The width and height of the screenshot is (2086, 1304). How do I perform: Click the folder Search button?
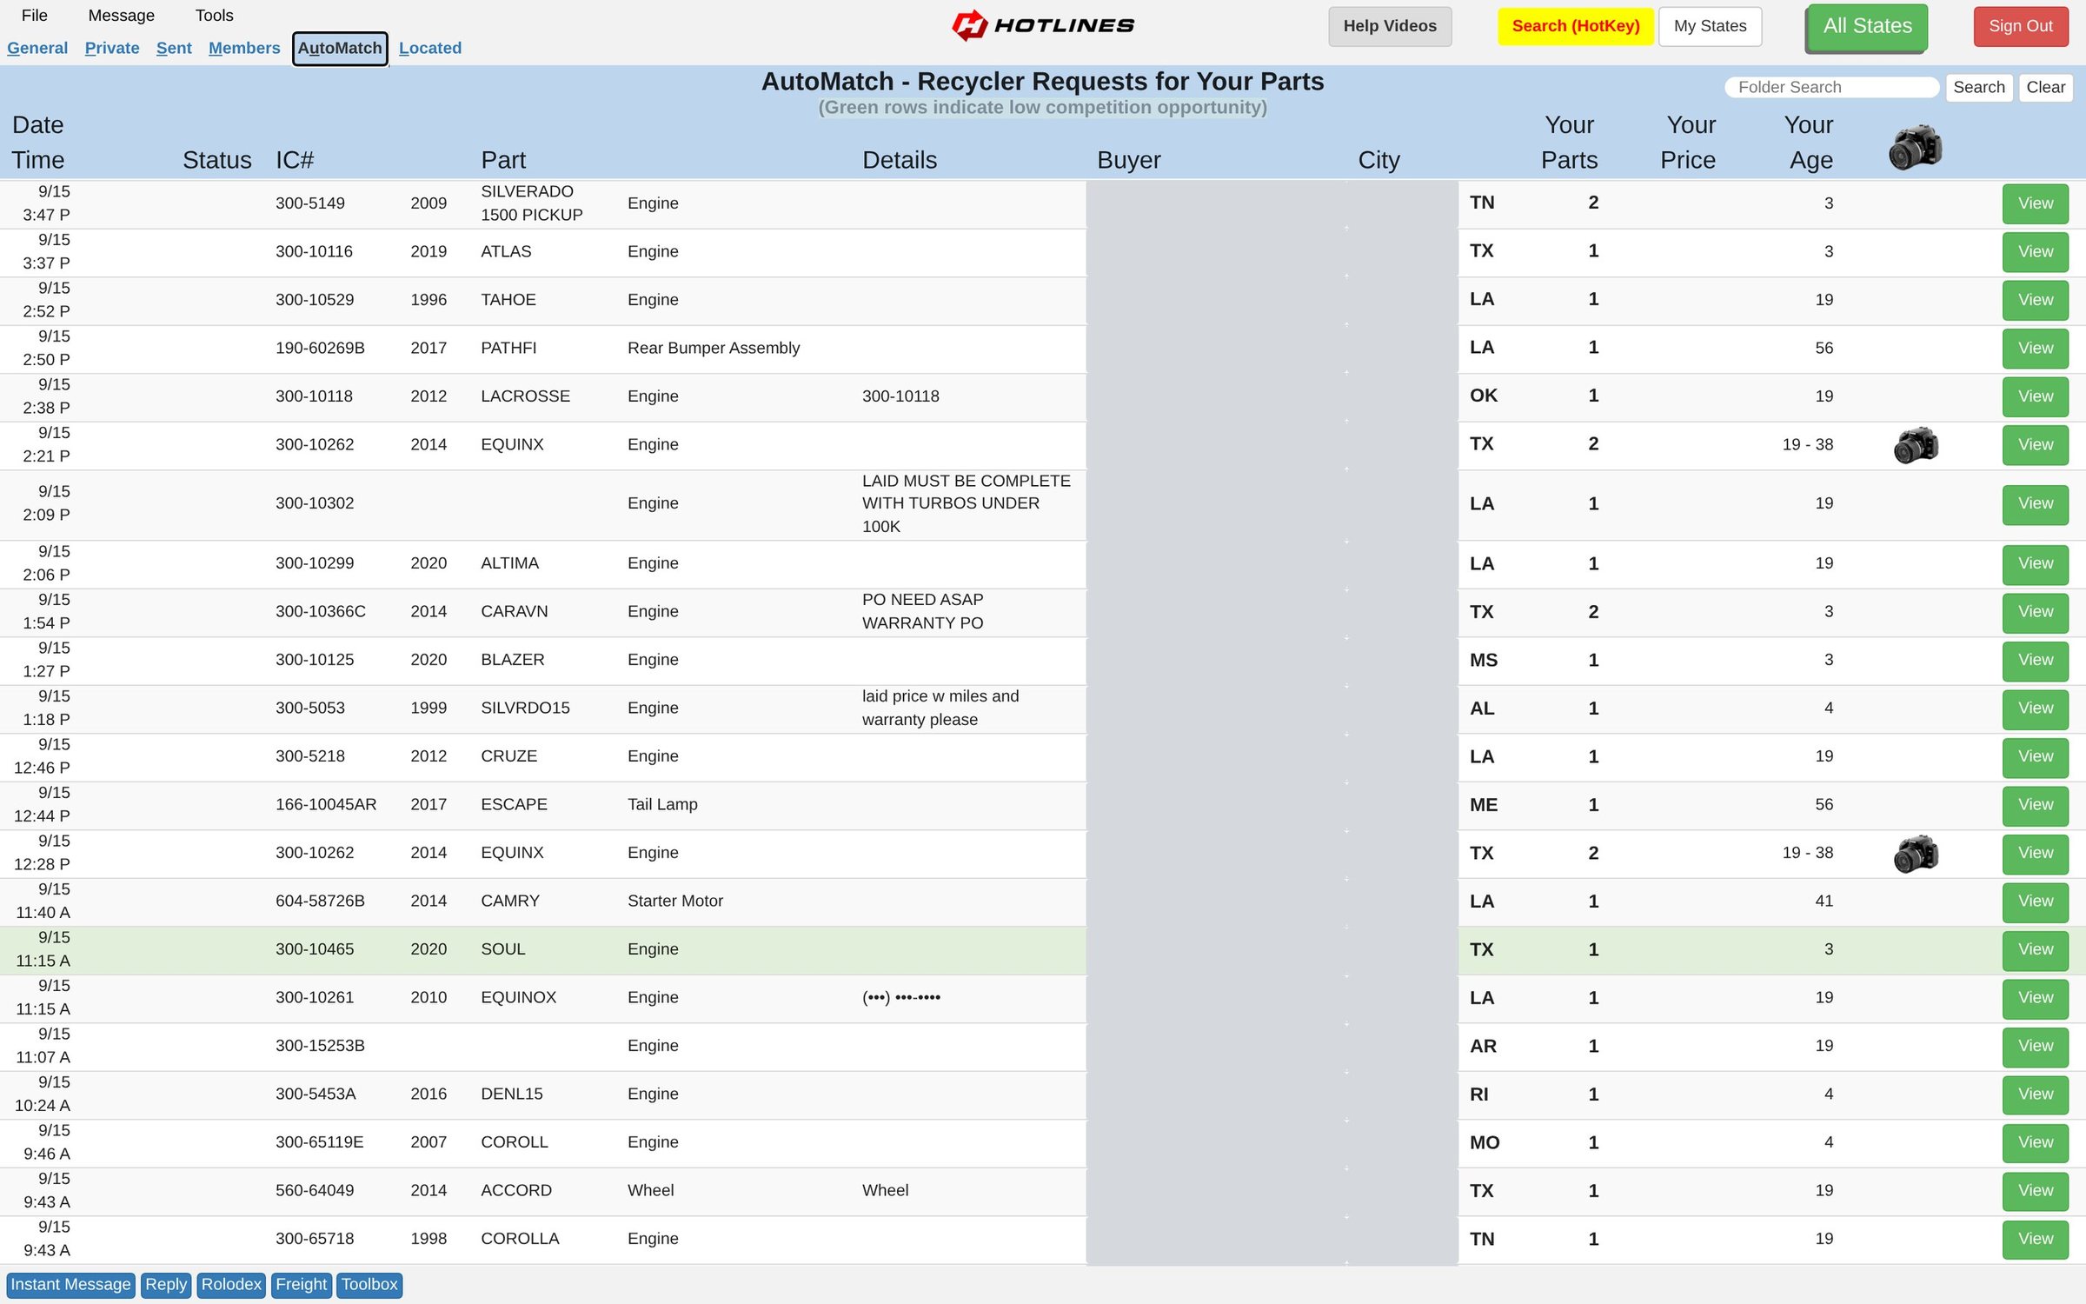point(1979,87)
